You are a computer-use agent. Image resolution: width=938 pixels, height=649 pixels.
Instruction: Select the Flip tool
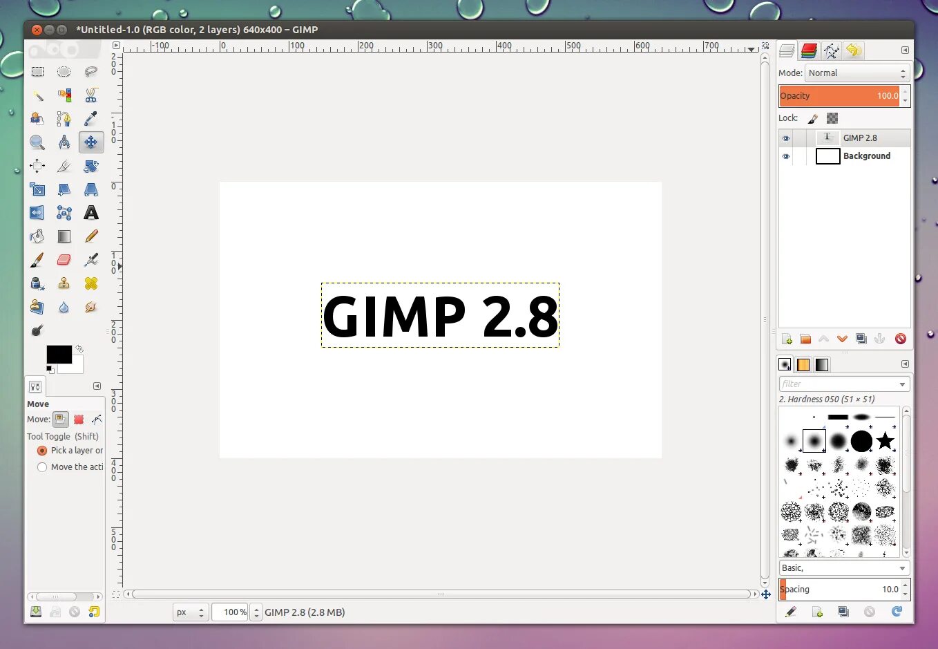[37, 213]
